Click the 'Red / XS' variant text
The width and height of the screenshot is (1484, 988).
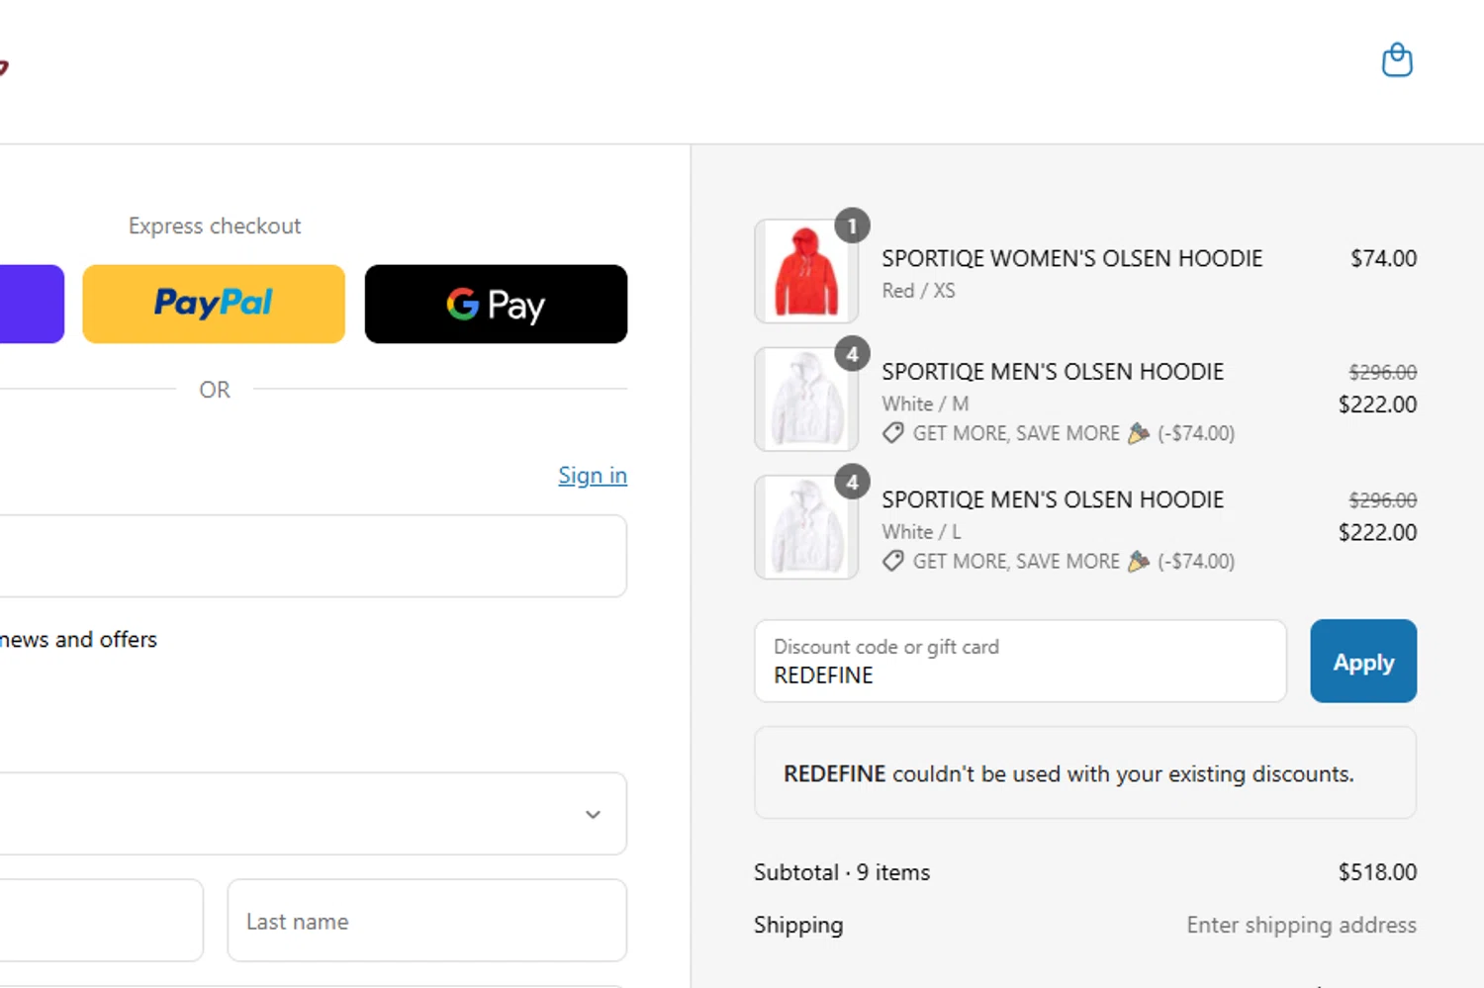click(x=919, y=291)
